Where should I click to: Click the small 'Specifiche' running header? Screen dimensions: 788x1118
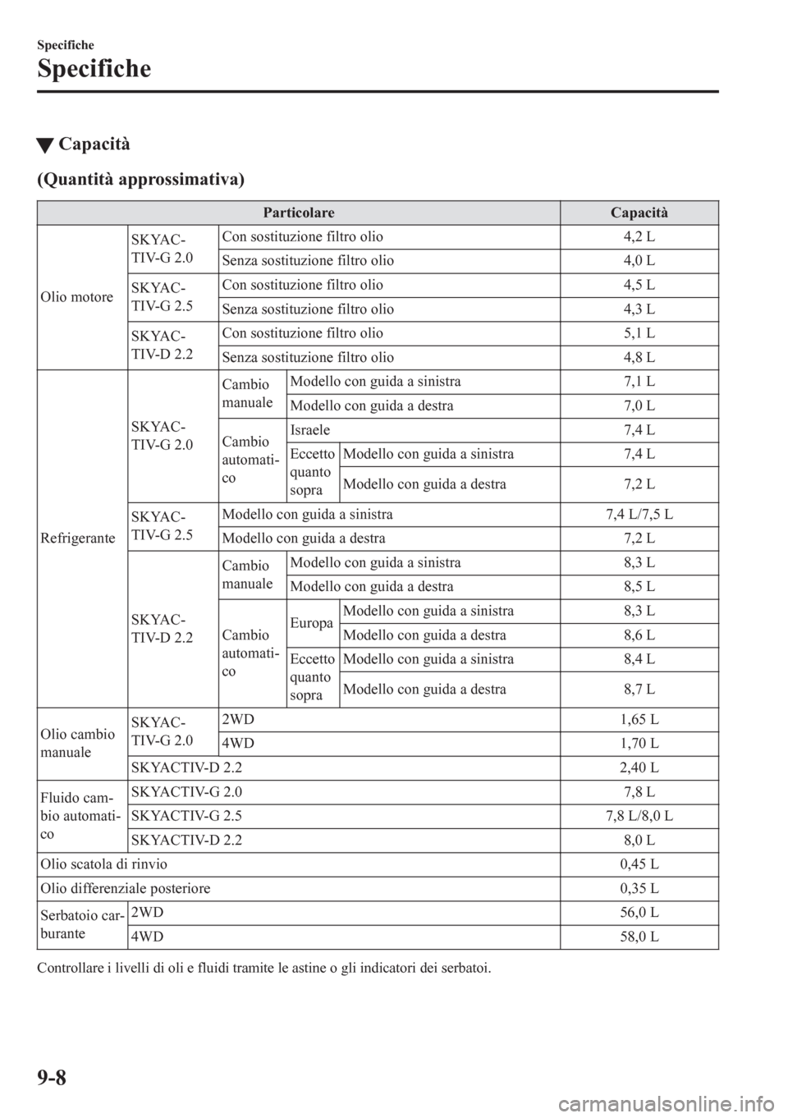click(x=66, y=44)
